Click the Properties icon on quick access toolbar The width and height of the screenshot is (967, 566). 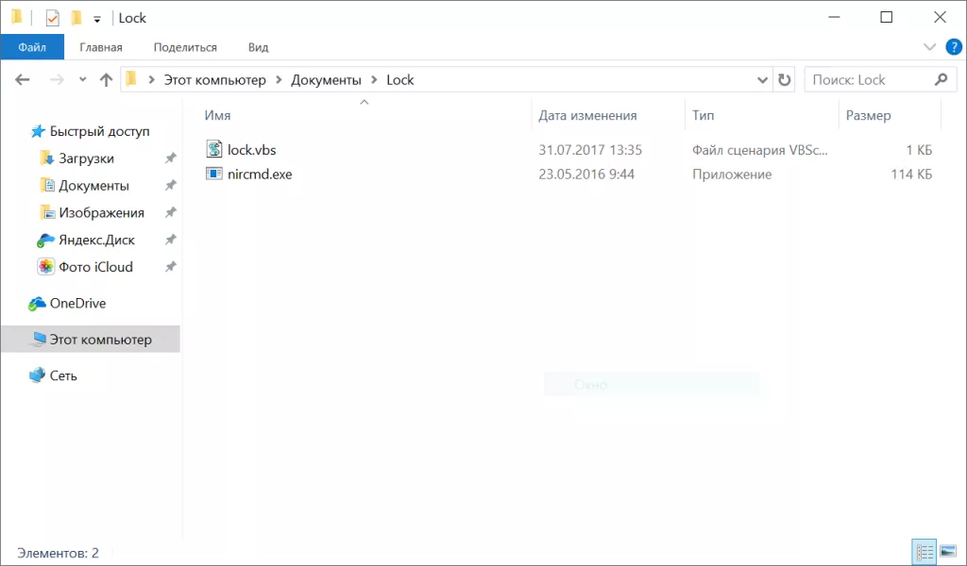click(x=54, y=17)
